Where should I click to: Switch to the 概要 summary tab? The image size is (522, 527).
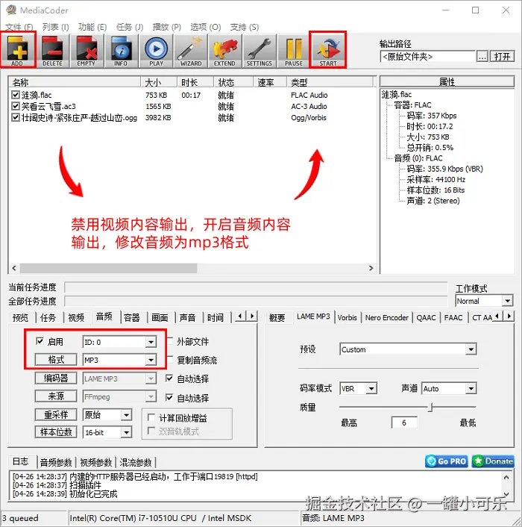coord(277,317)
